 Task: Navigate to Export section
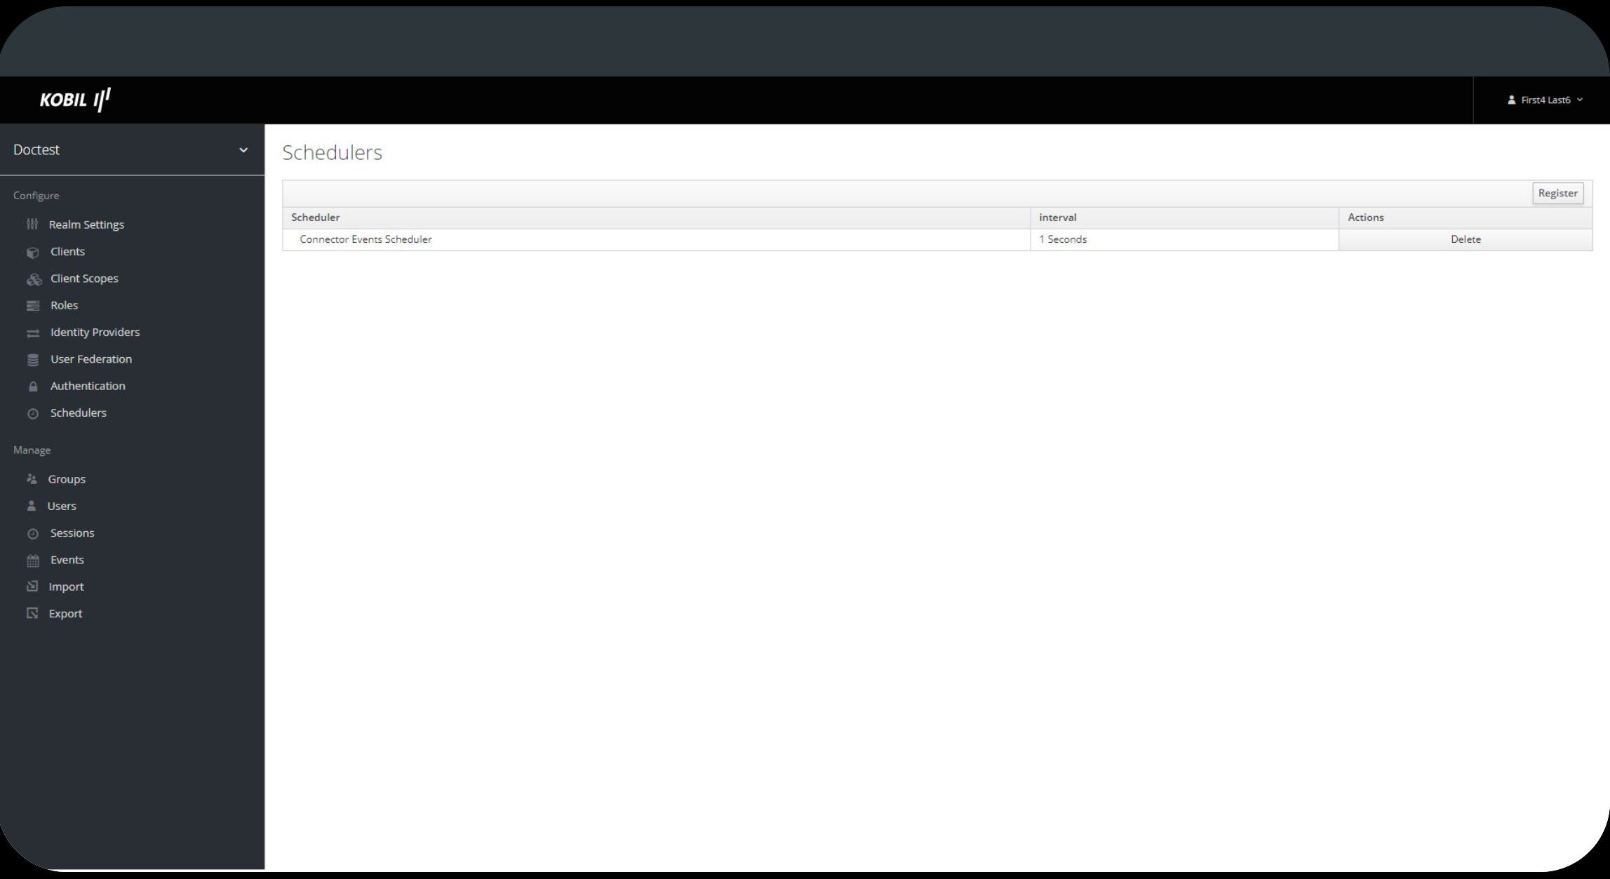65,612
